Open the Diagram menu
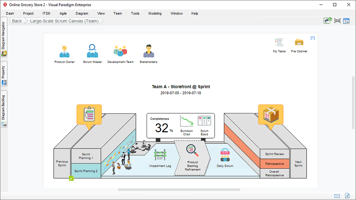The image size is (356, 200). pyautogui.click(x=82, y=13)
